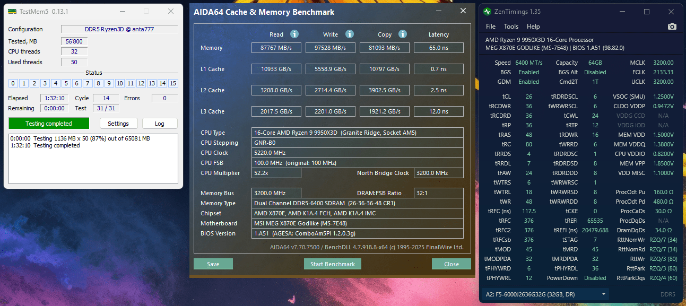686x306 pixels.
Task: Click the BGS Alt Disabled value
Action: (x=595, y=72)
